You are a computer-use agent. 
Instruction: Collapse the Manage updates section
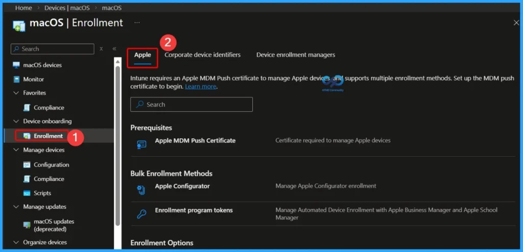(16, 207)
